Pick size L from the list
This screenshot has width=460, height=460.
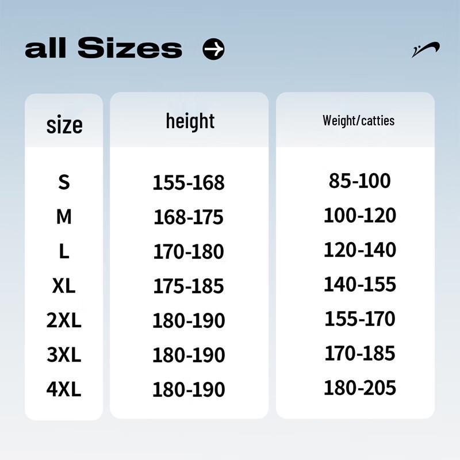pos(64,251)
